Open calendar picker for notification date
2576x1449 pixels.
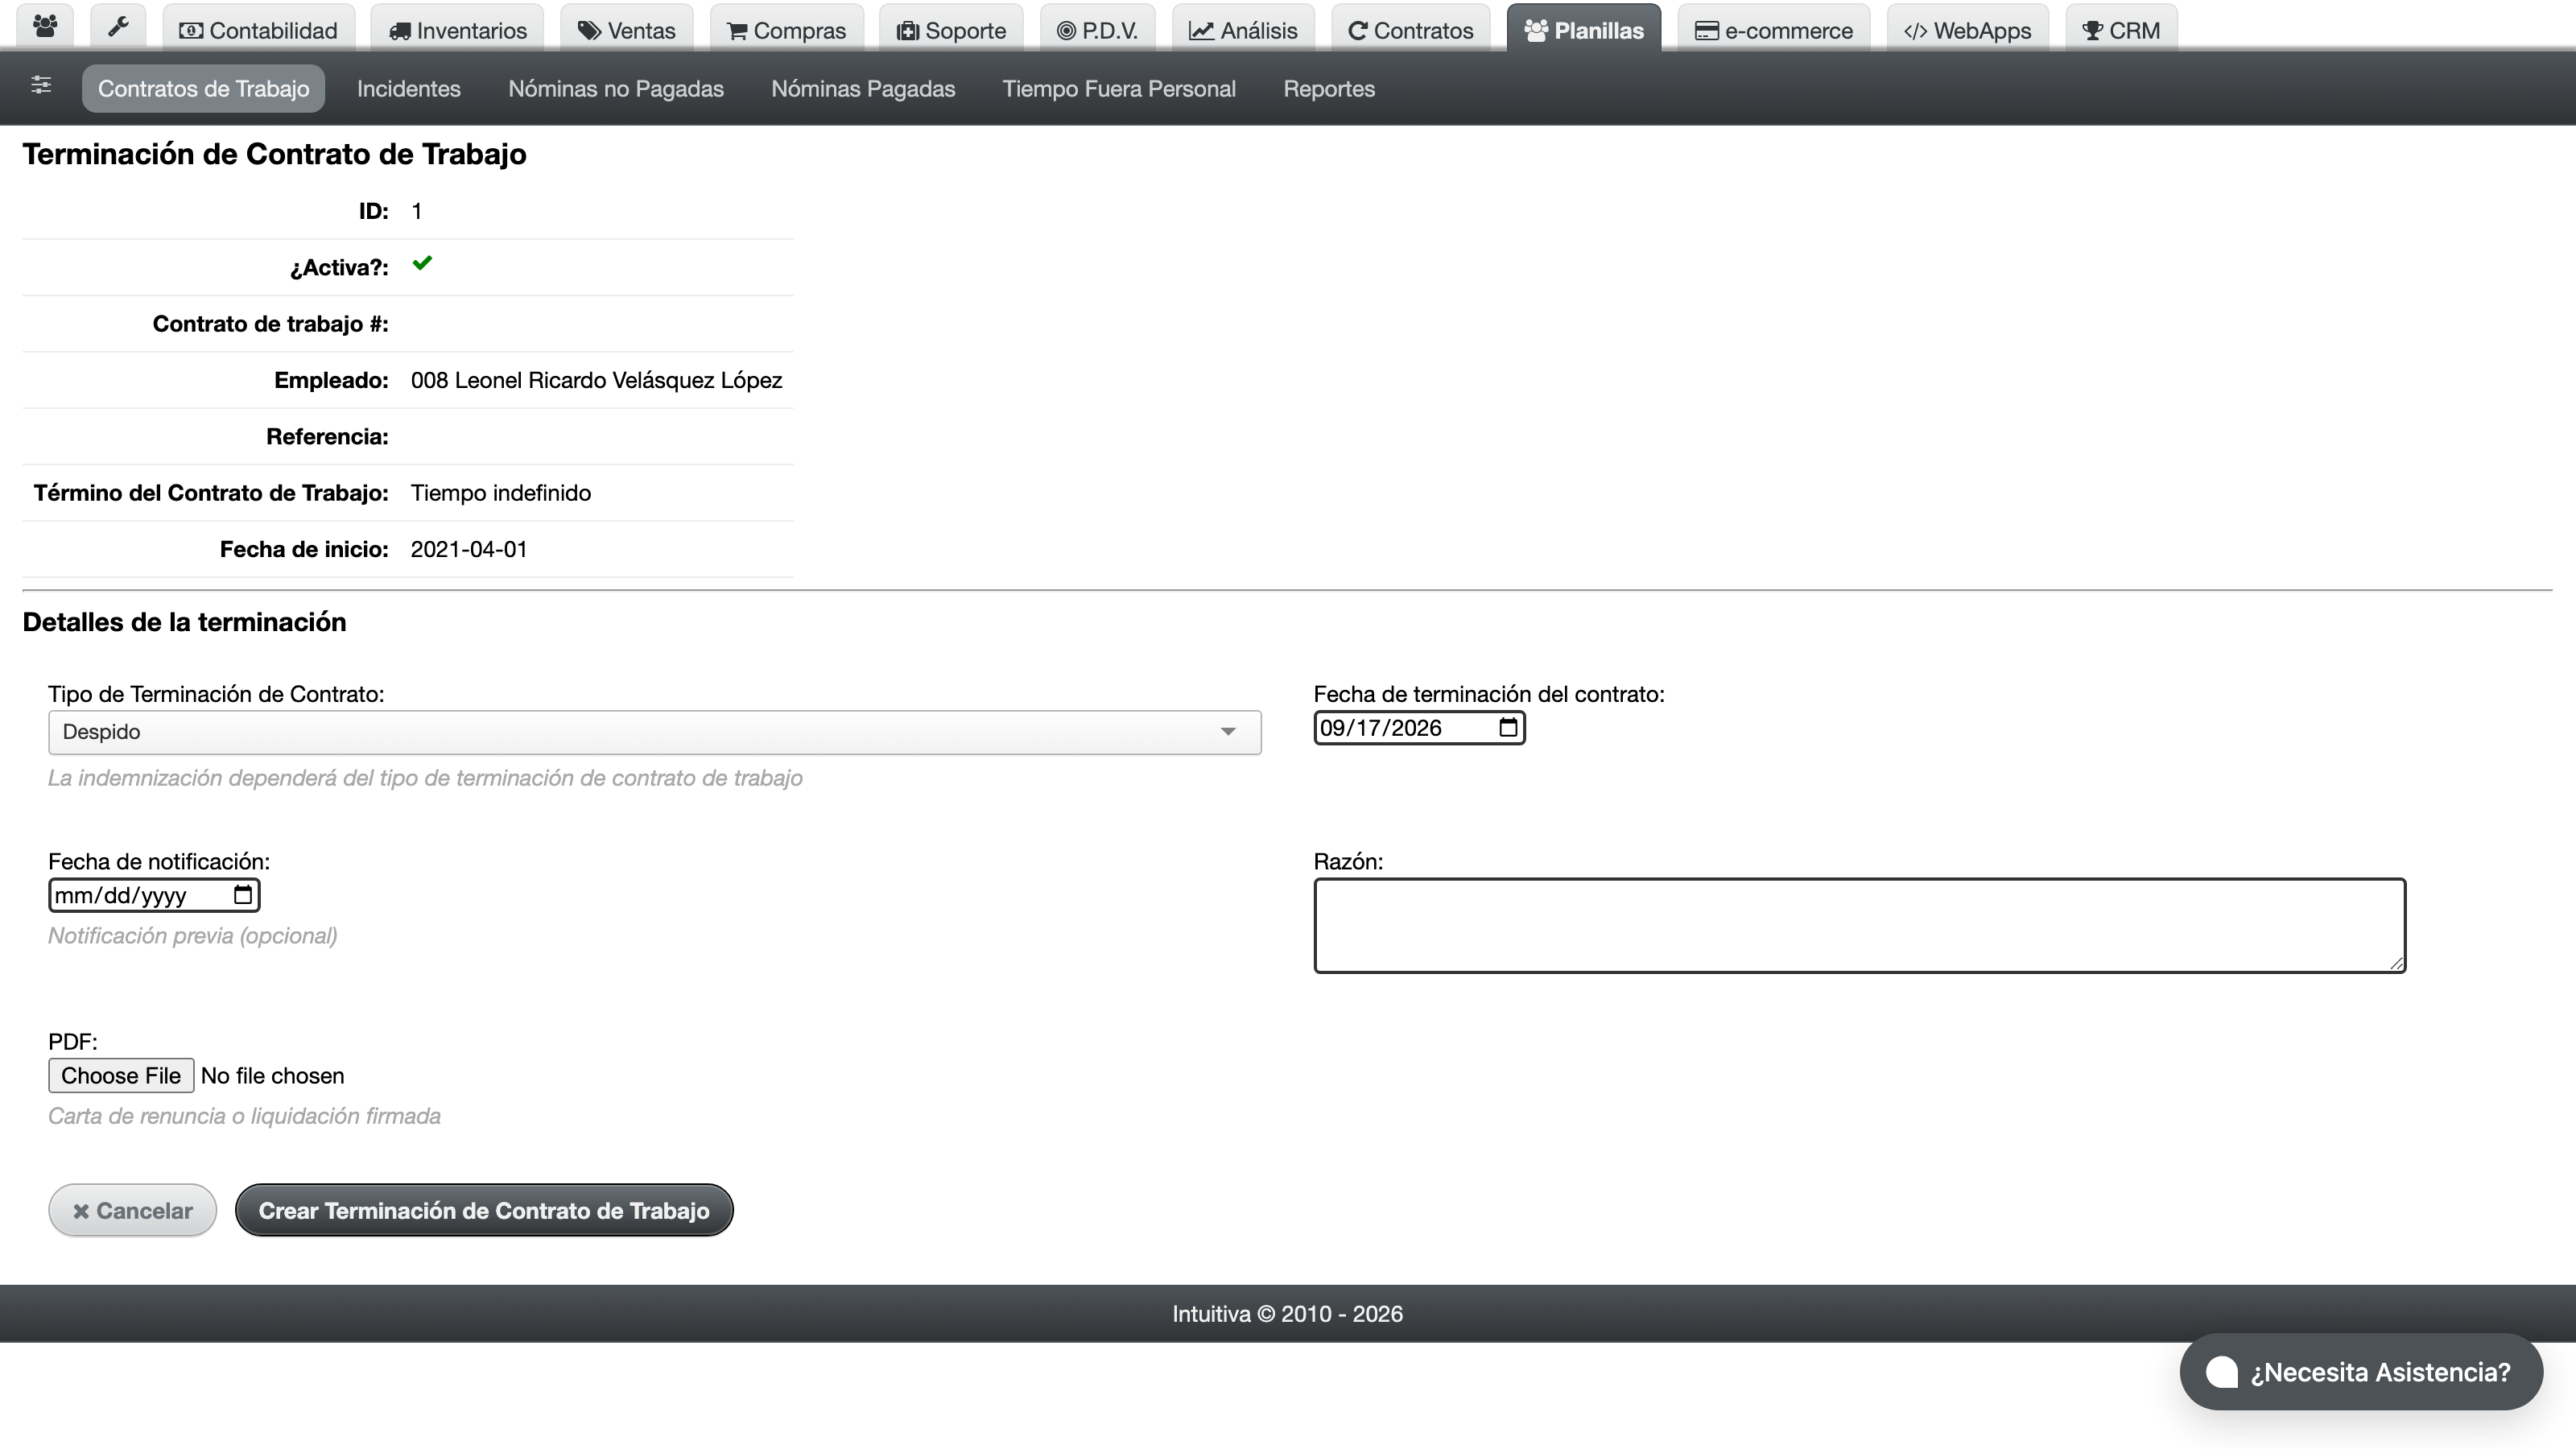[x=243, y=895]
